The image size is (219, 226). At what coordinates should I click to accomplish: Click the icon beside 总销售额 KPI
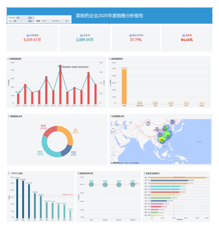tap(28, 35)
